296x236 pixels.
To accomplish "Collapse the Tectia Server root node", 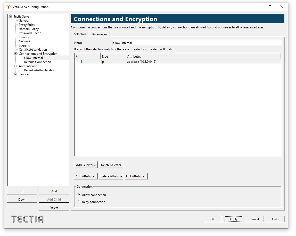I will (x=11, y=17).
